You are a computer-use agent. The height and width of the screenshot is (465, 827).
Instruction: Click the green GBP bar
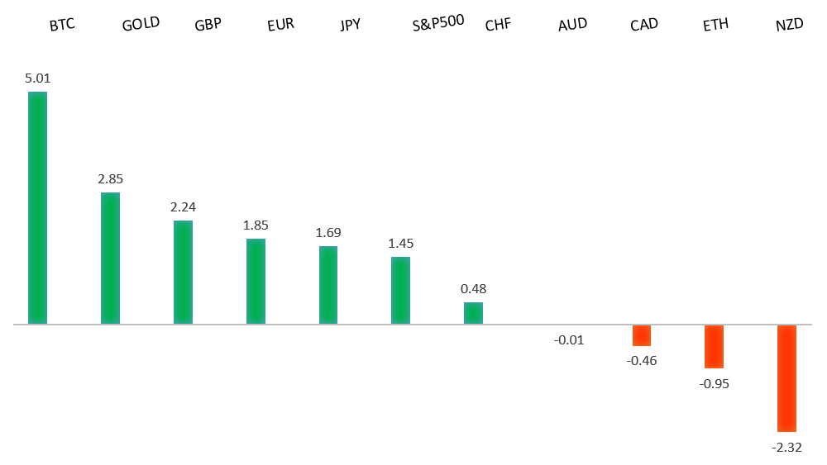[183, 272]
